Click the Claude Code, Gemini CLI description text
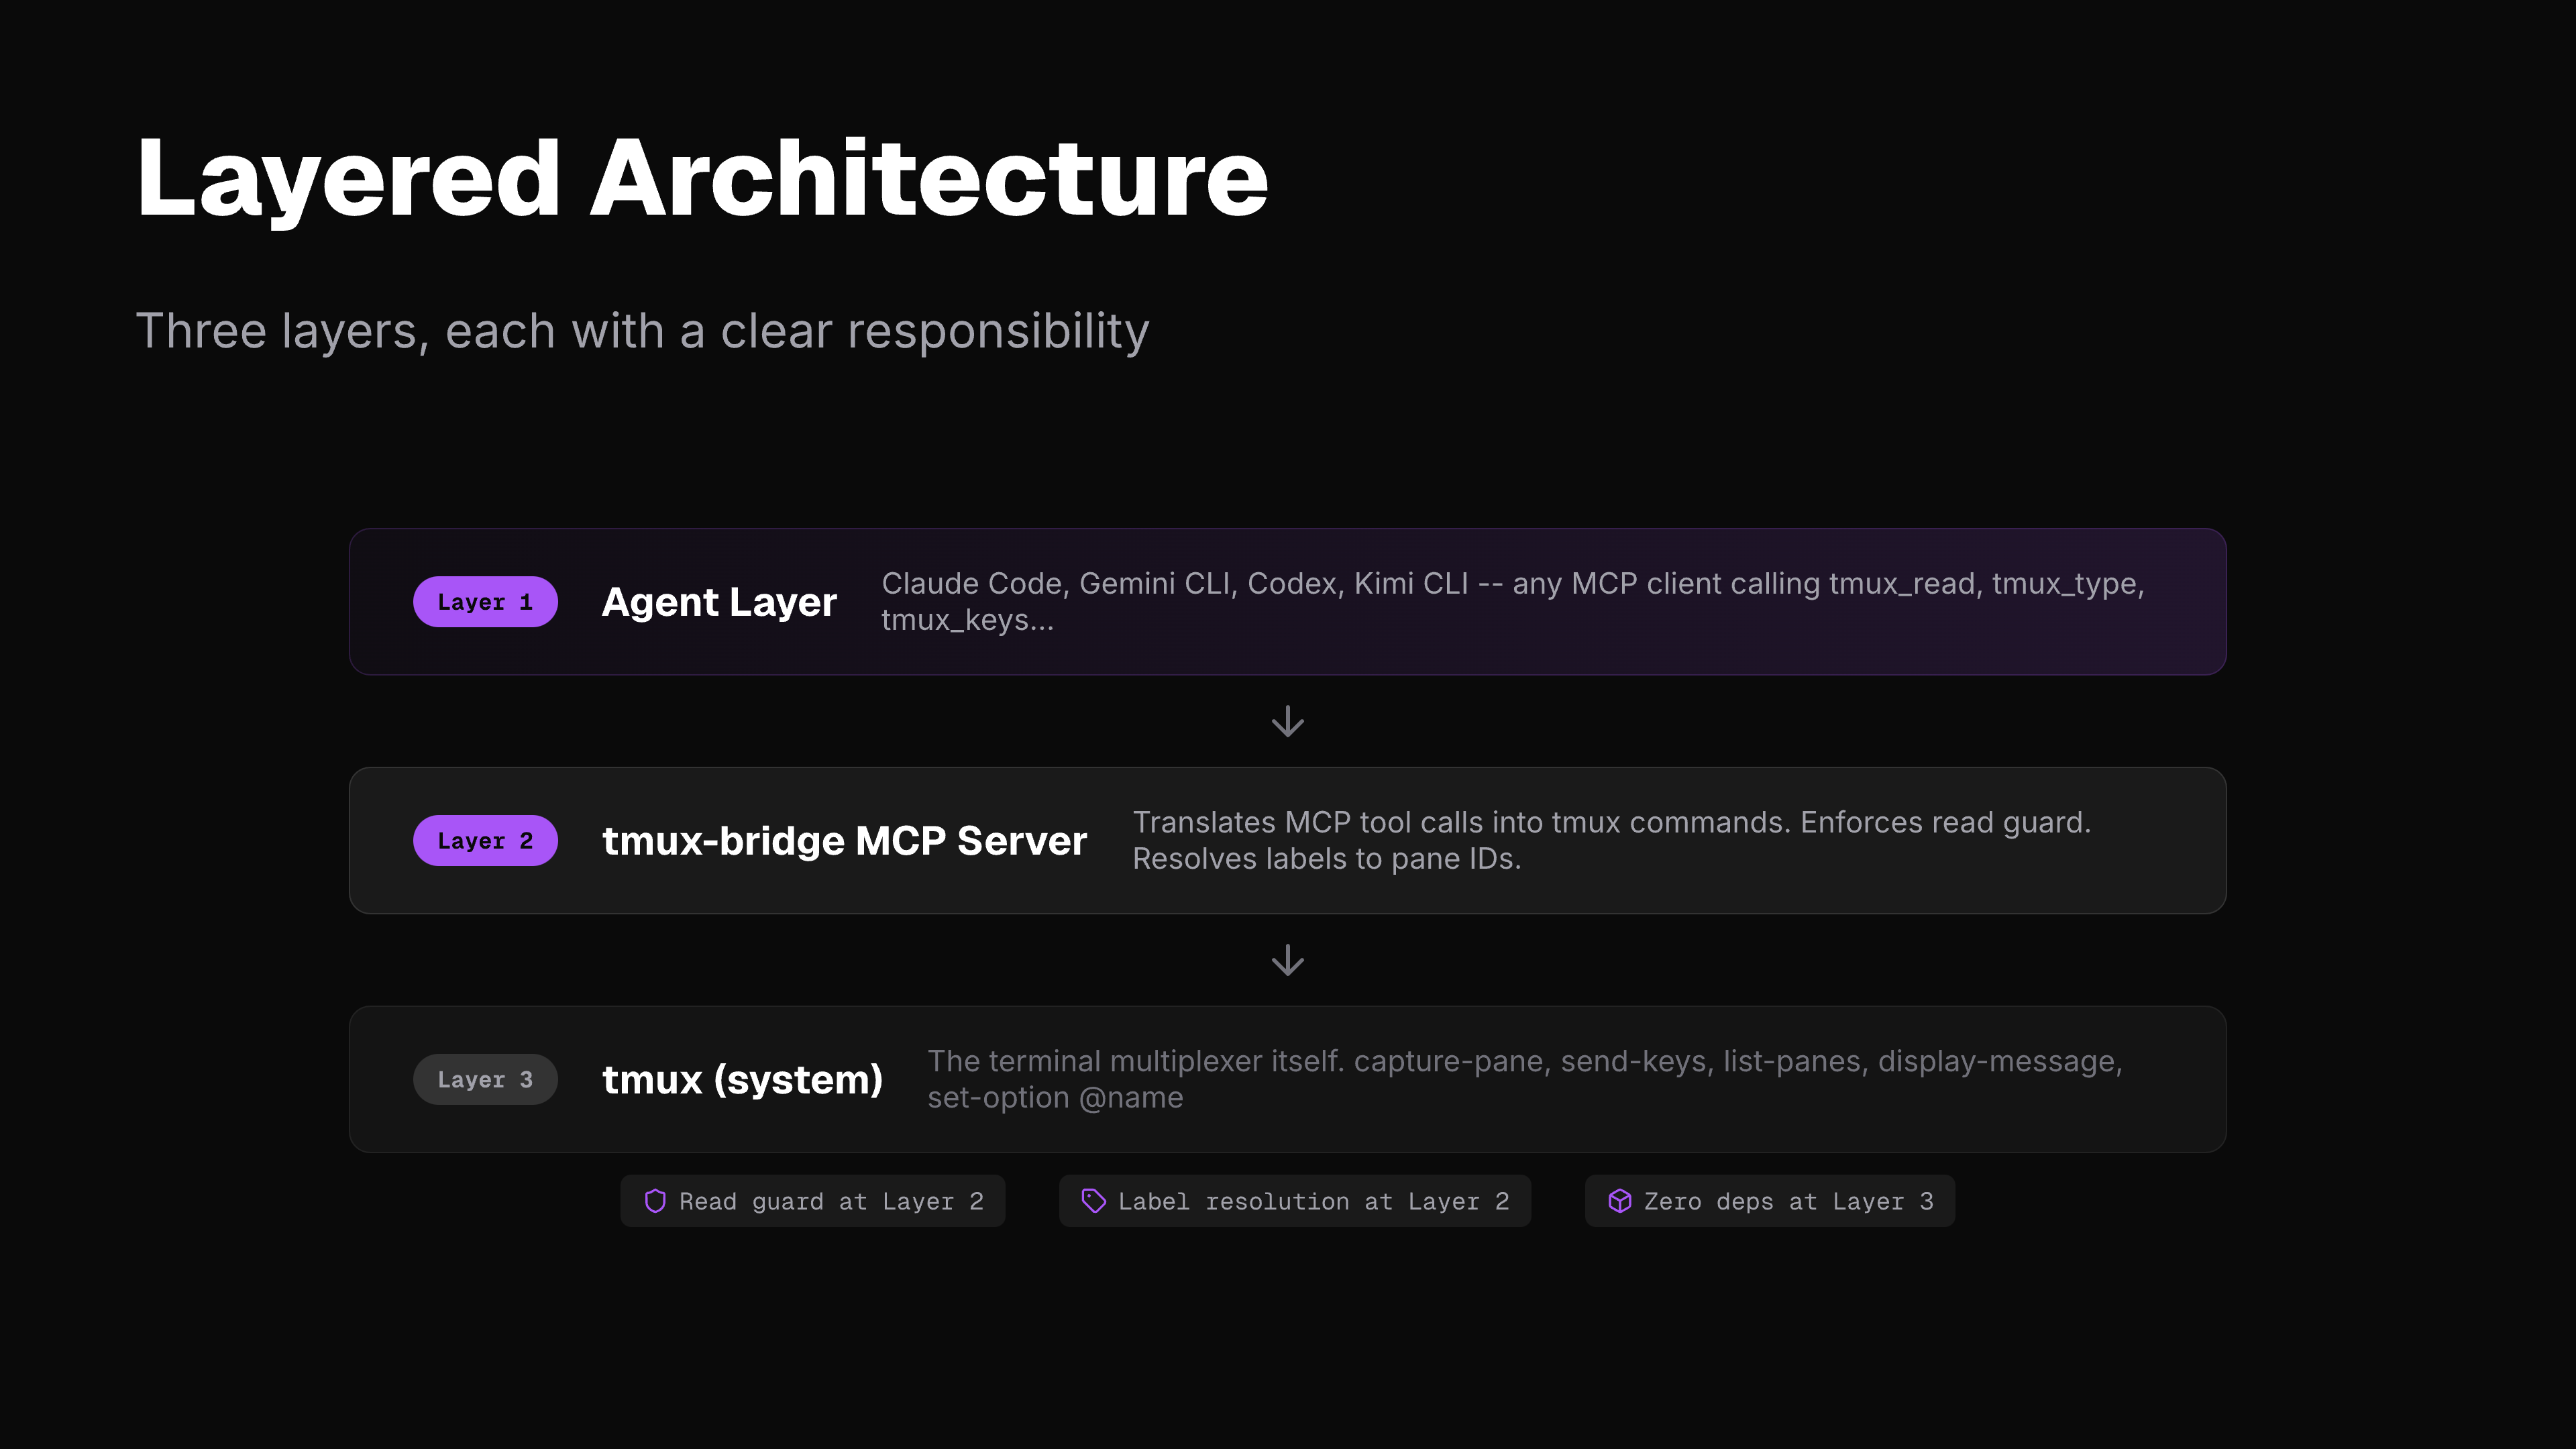Image resolution: width=2576 pixels, height=1449 pixels. coord(1512,584)
